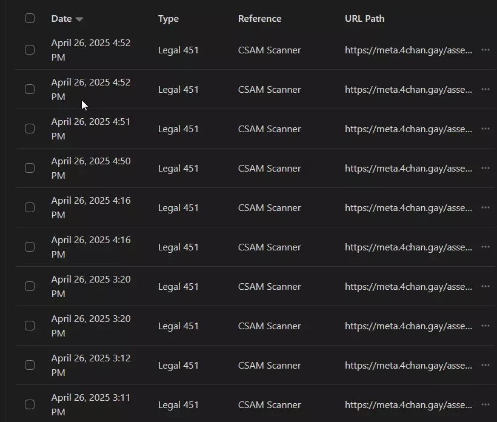Open the actions menu on the first 4:16 PM row
This screenshot has height=422, width=497.
[x=485, y=207]
